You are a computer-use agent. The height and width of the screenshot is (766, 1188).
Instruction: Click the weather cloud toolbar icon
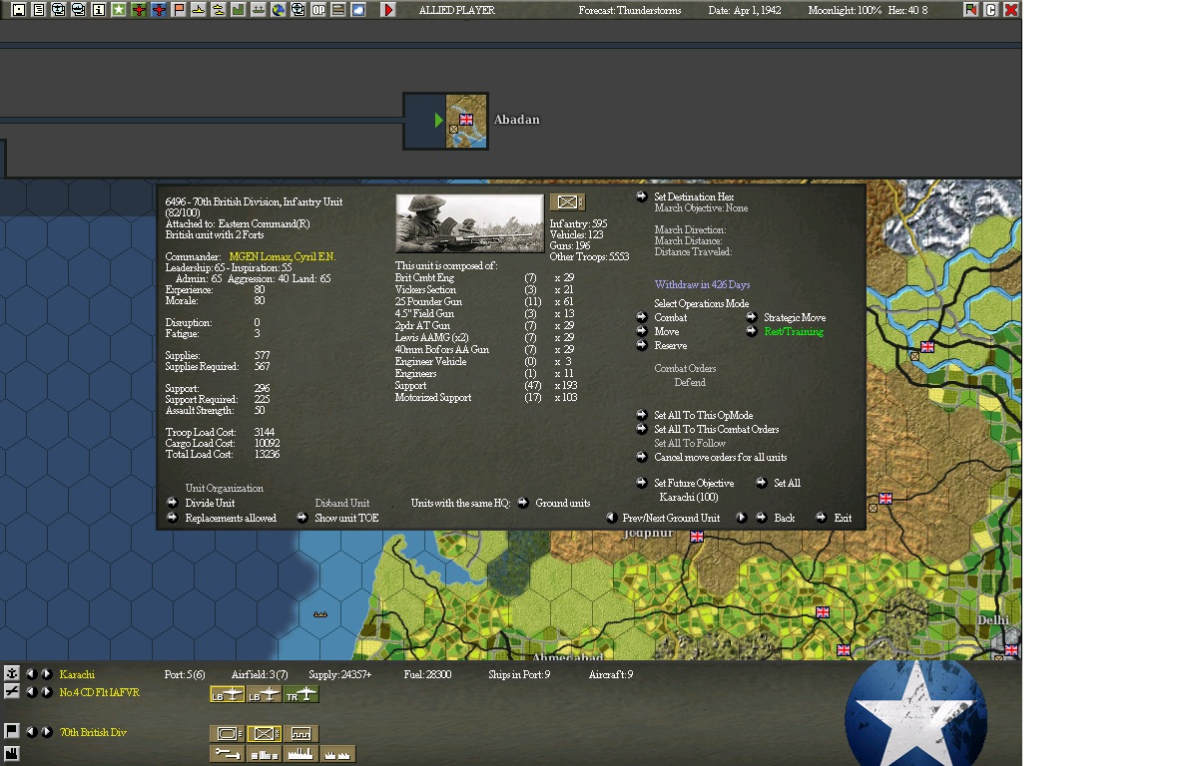coord(358,10)
